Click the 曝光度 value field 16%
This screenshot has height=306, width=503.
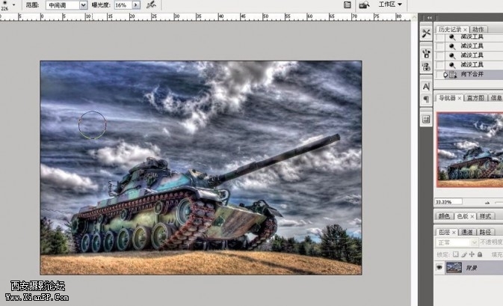[123, 5]
